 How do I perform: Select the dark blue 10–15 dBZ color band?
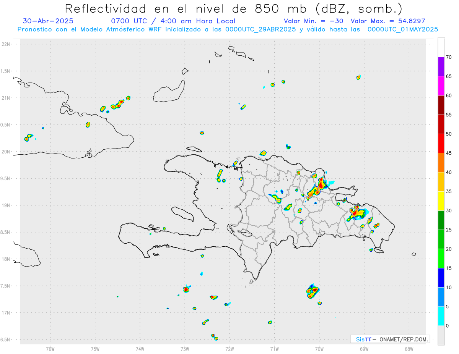441,278
